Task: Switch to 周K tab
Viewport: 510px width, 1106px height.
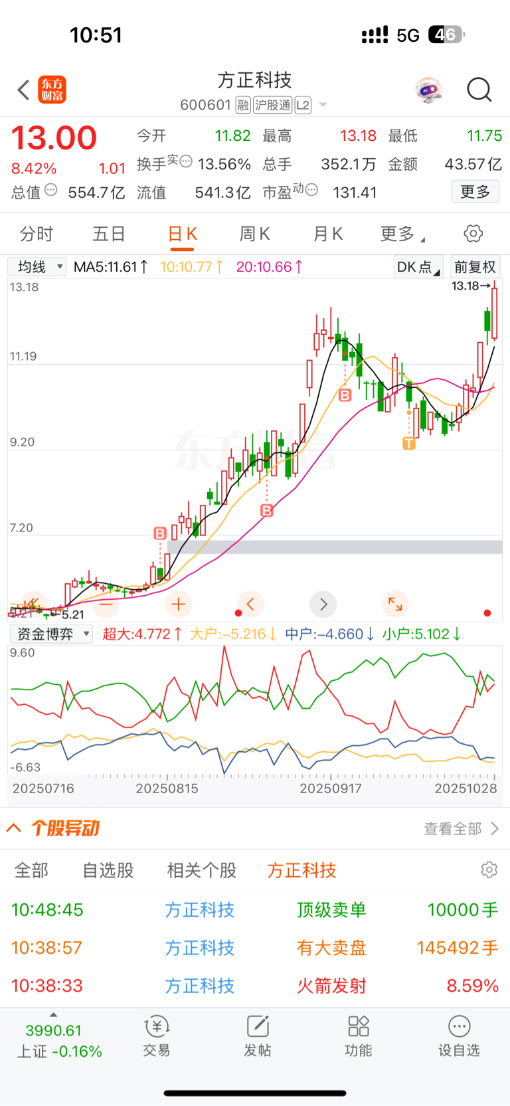Action: coord(254,234)
